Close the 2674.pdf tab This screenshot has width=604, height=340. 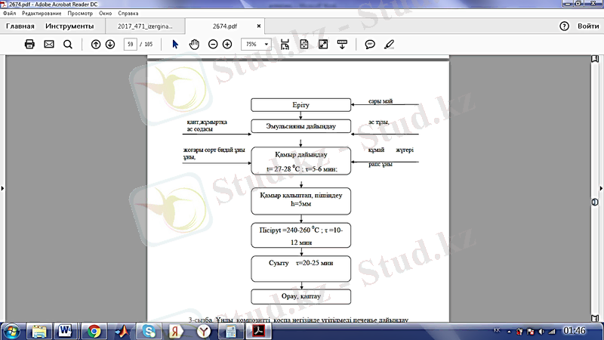259,26
